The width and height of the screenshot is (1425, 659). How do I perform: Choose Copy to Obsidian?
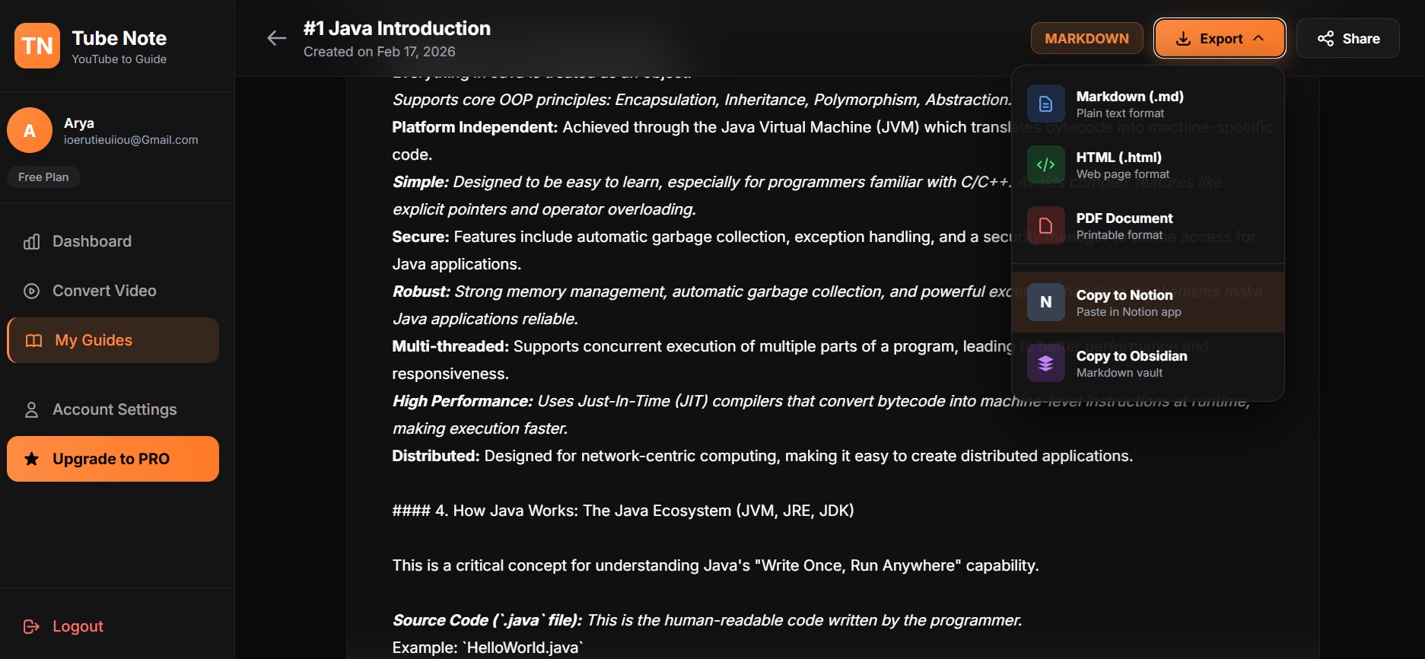pos(1148,363)
